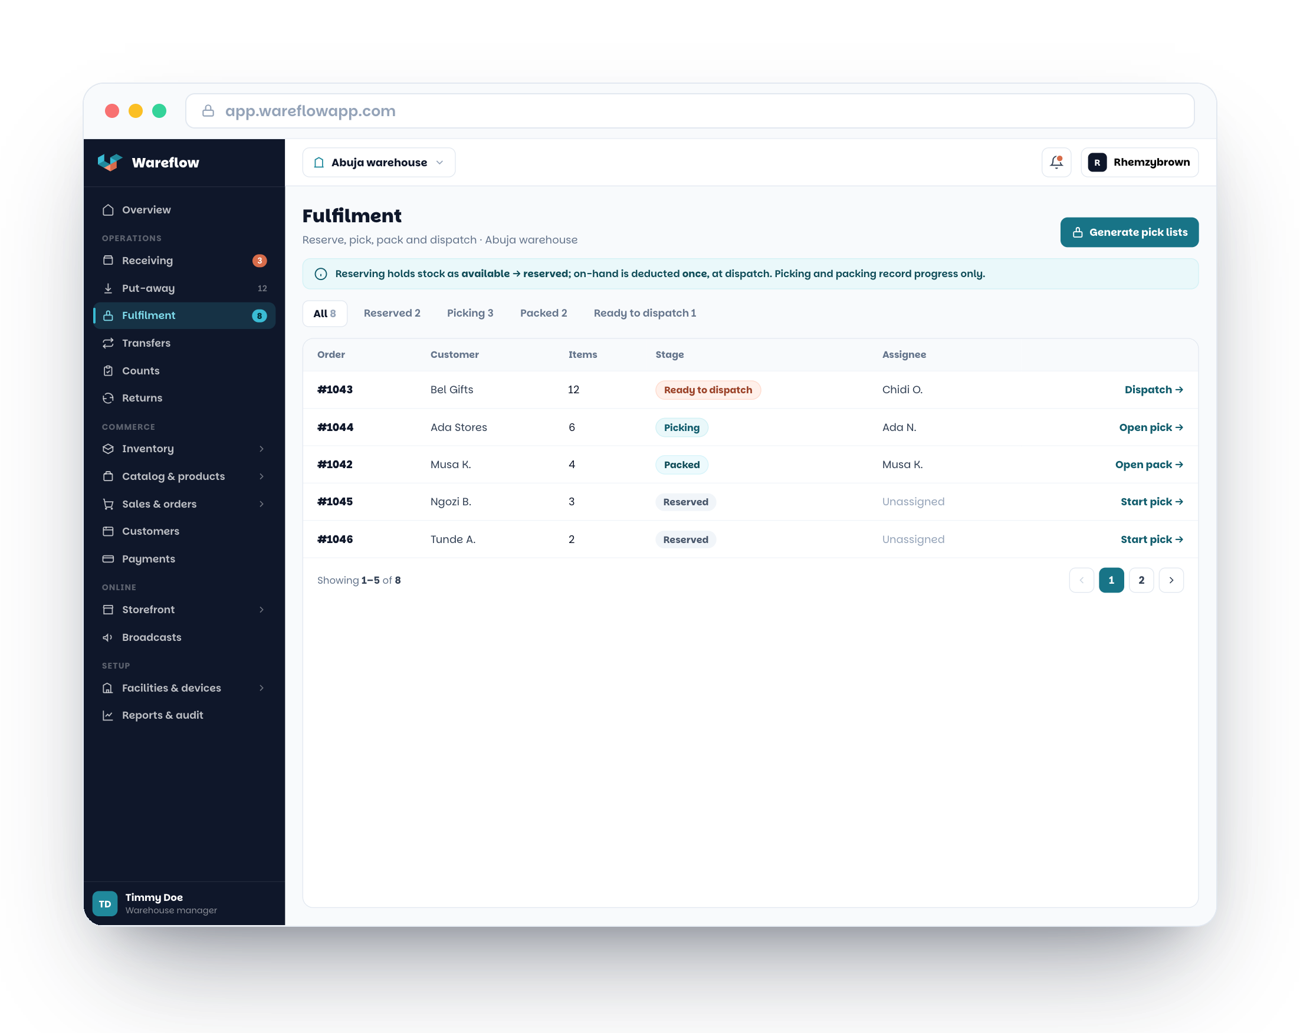Viewport: 1300px width, 1033px height.
Task: Open Transfers in the sidebar
Action: pyautogui.click(x=184, y=343)
